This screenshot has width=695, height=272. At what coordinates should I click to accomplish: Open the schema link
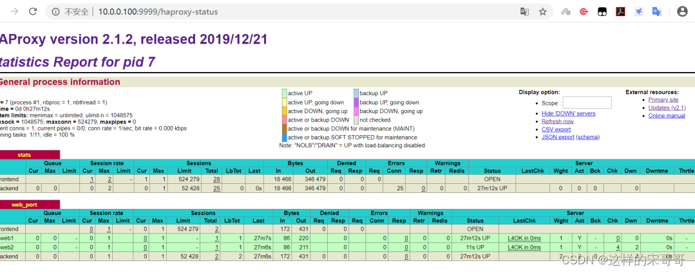pyautogui.click(x=587, y=137)
